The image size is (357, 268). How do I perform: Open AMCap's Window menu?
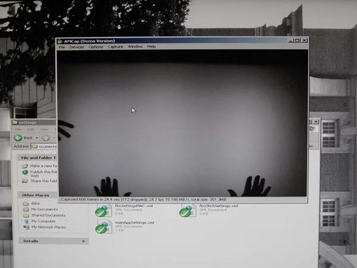point(135,46)
